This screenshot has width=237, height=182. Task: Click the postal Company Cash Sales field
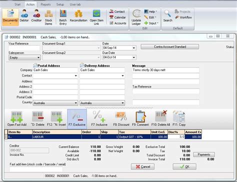[x=55, y=70]
